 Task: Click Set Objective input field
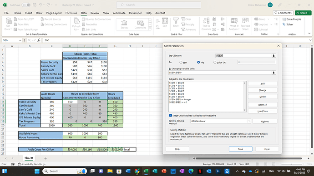pos(243,56)
